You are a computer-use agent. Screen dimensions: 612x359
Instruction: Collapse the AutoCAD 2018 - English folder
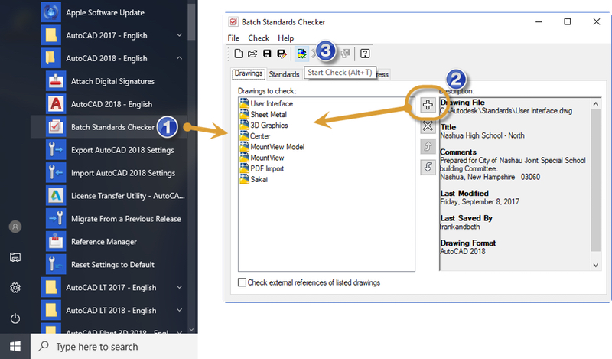click(180, 58)
